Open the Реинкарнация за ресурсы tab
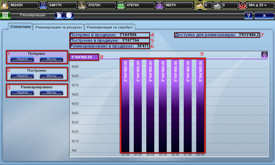275x165 pixels. (x=59, y=27)
